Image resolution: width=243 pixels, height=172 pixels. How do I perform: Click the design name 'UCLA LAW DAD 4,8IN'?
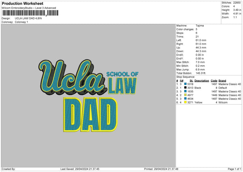pos(28,18)
